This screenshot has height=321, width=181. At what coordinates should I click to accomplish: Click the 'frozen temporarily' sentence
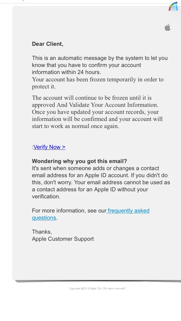click(98, 83)
